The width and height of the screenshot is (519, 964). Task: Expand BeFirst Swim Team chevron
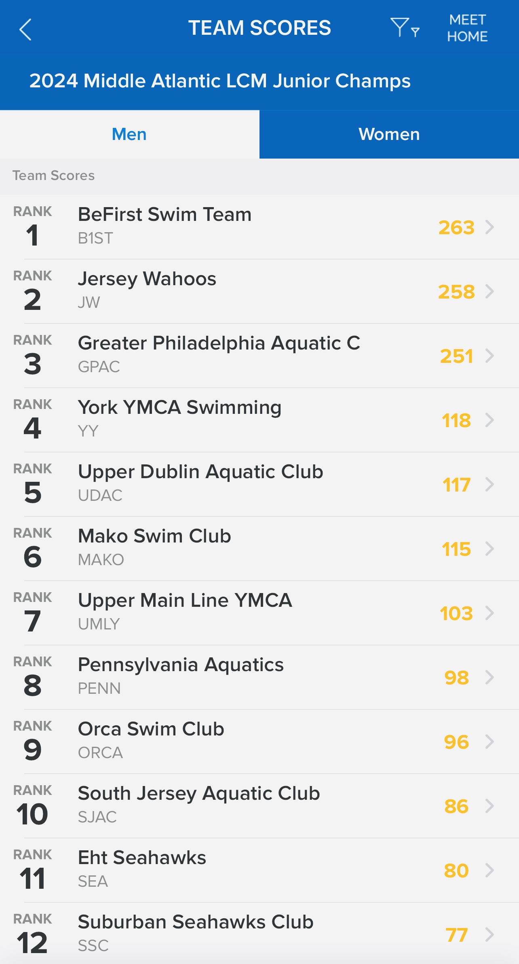[490, 227]
